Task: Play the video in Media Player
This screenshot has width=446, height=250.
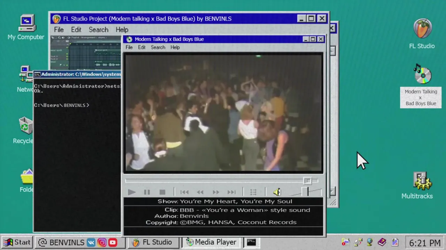Action: [x=131, y=192]
